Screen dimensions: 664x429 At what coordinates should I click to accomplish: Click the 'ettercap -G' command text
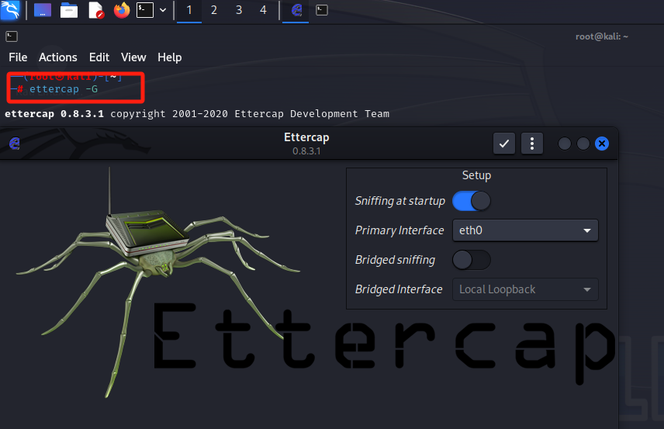[64, 89]
